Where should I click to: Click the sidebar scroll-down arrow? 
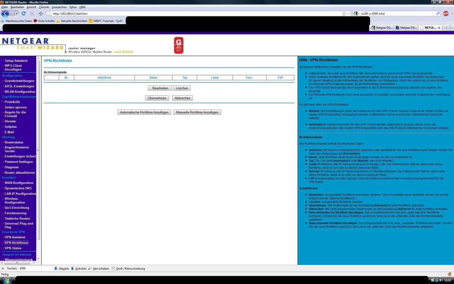(38, 259)
